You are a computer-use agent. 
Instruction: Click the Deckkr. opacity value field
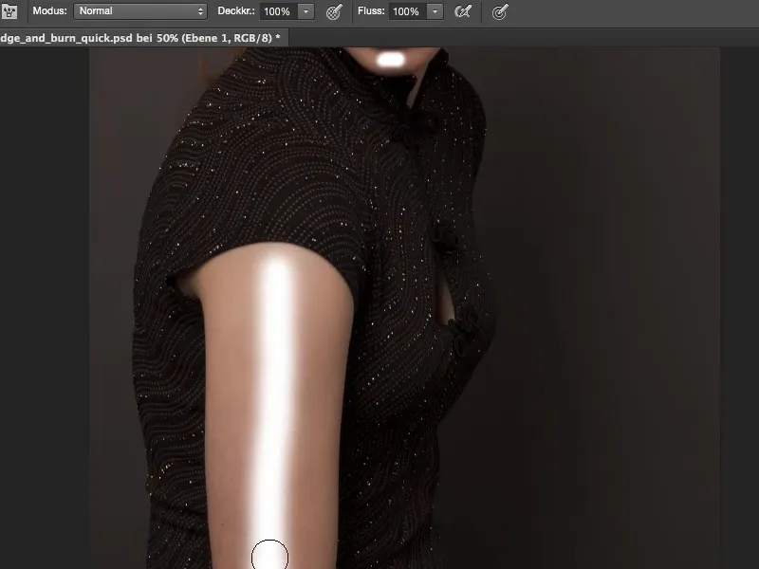pos(278,11)
